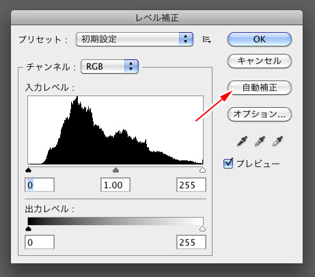Click the input midtone gray slider triangle
Screen dimensions: 315x277
click(116, 170)
